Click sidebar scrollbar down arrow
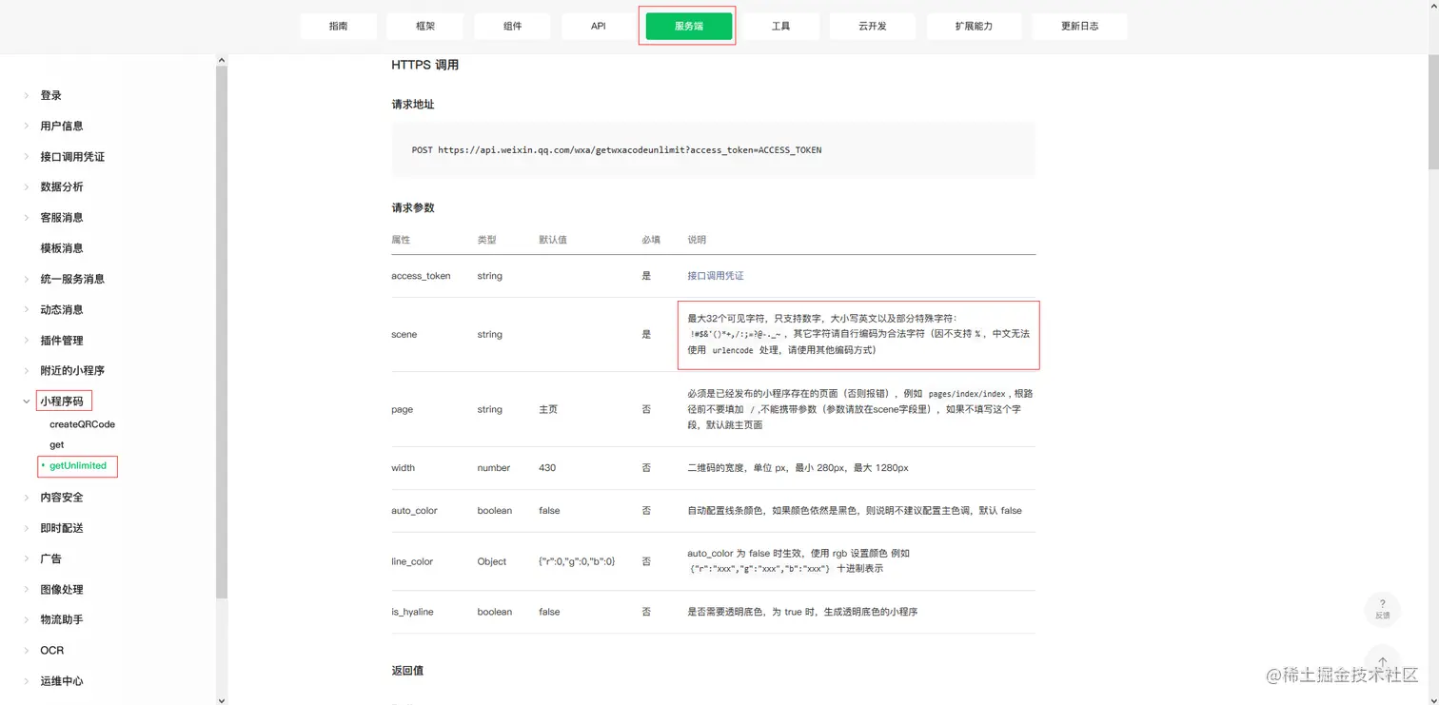 tap(222, 699)
